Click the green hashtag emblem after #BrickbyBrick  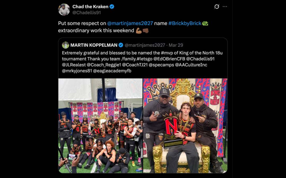pos(205,23)
